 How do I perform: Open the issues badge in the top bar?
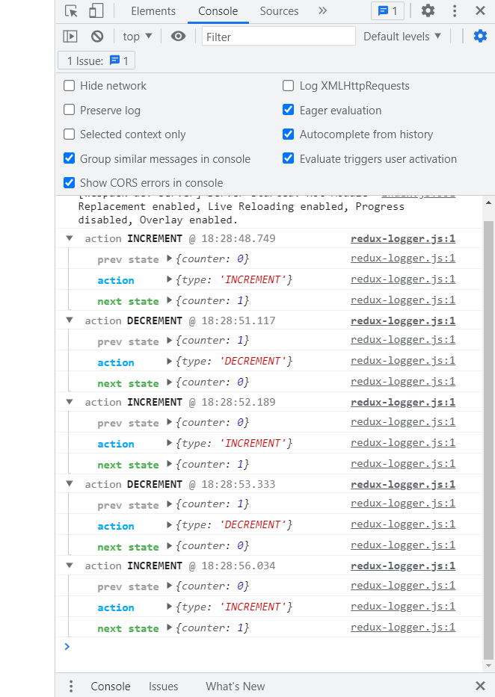387,11
